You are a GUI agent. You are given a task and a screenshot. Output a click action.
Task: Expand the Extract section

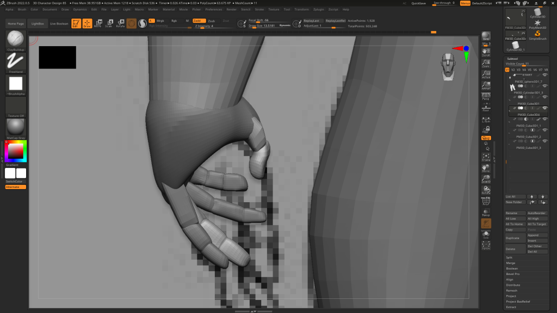(511, 307)
